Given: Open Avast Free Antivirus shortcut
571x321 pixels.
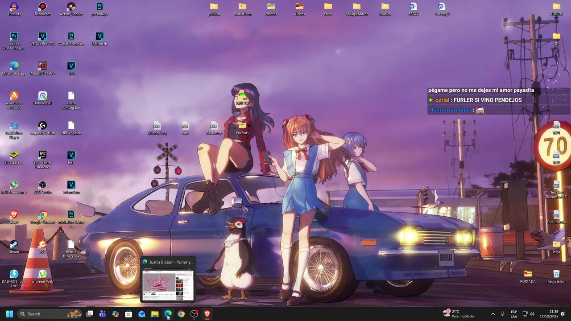Looking at the screenshot, I should (x=14, y=100).
